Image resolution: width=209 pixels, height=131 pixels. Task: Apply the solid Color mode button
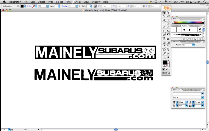[164, 70]
